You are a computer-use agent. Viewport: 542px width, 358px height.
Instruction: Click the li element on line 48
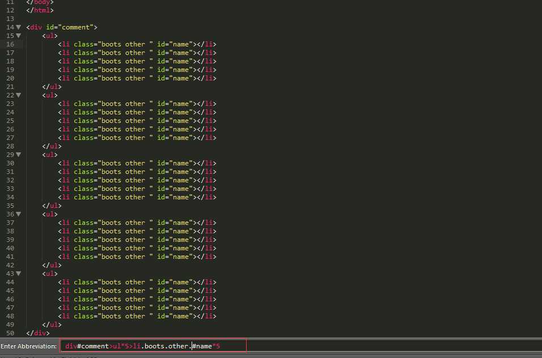pos(137,316)
